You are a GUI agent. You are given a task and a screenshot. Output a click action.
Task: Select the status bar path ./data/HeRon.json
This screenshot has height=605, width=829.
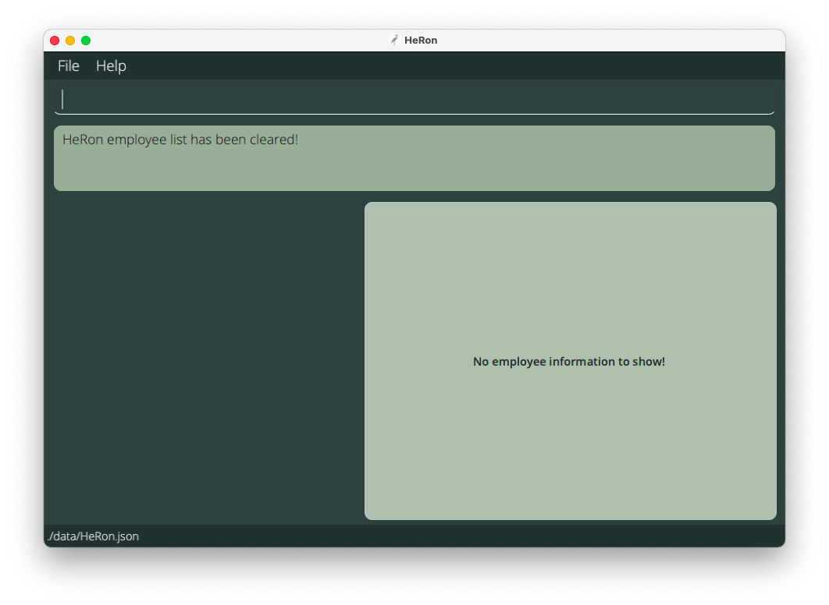pos(93,536)
